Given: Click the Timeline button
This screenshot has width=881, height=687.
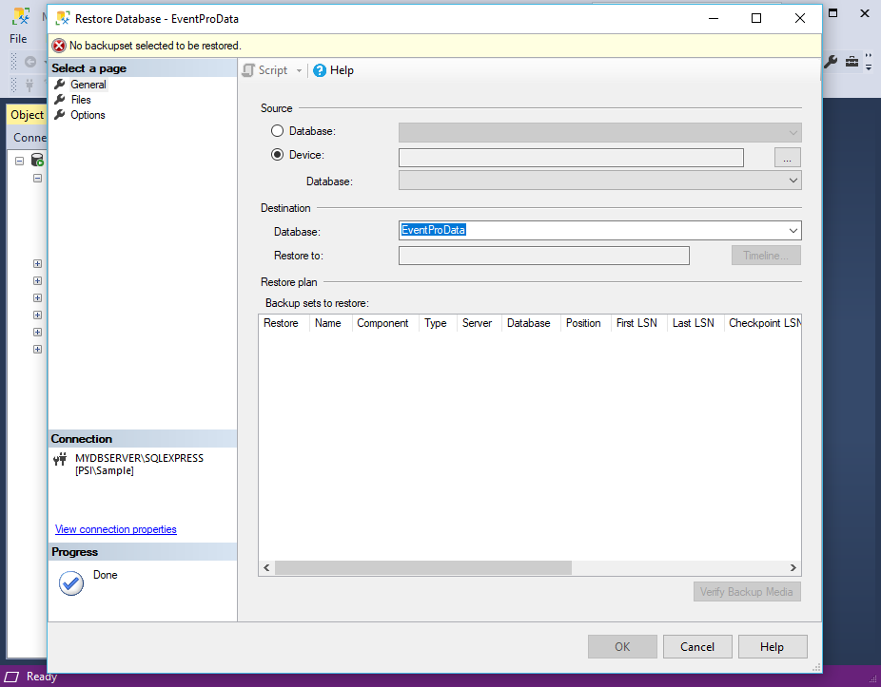Looking at the screenshot, I should 766,256.
